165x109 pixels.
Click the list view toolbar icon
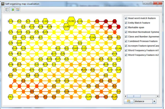(7, 10)
